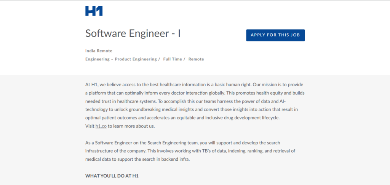Click the Software Engineer - I heading
This screenshot has width=390, height=185.
pyautogui.click(x=133, y=33)
